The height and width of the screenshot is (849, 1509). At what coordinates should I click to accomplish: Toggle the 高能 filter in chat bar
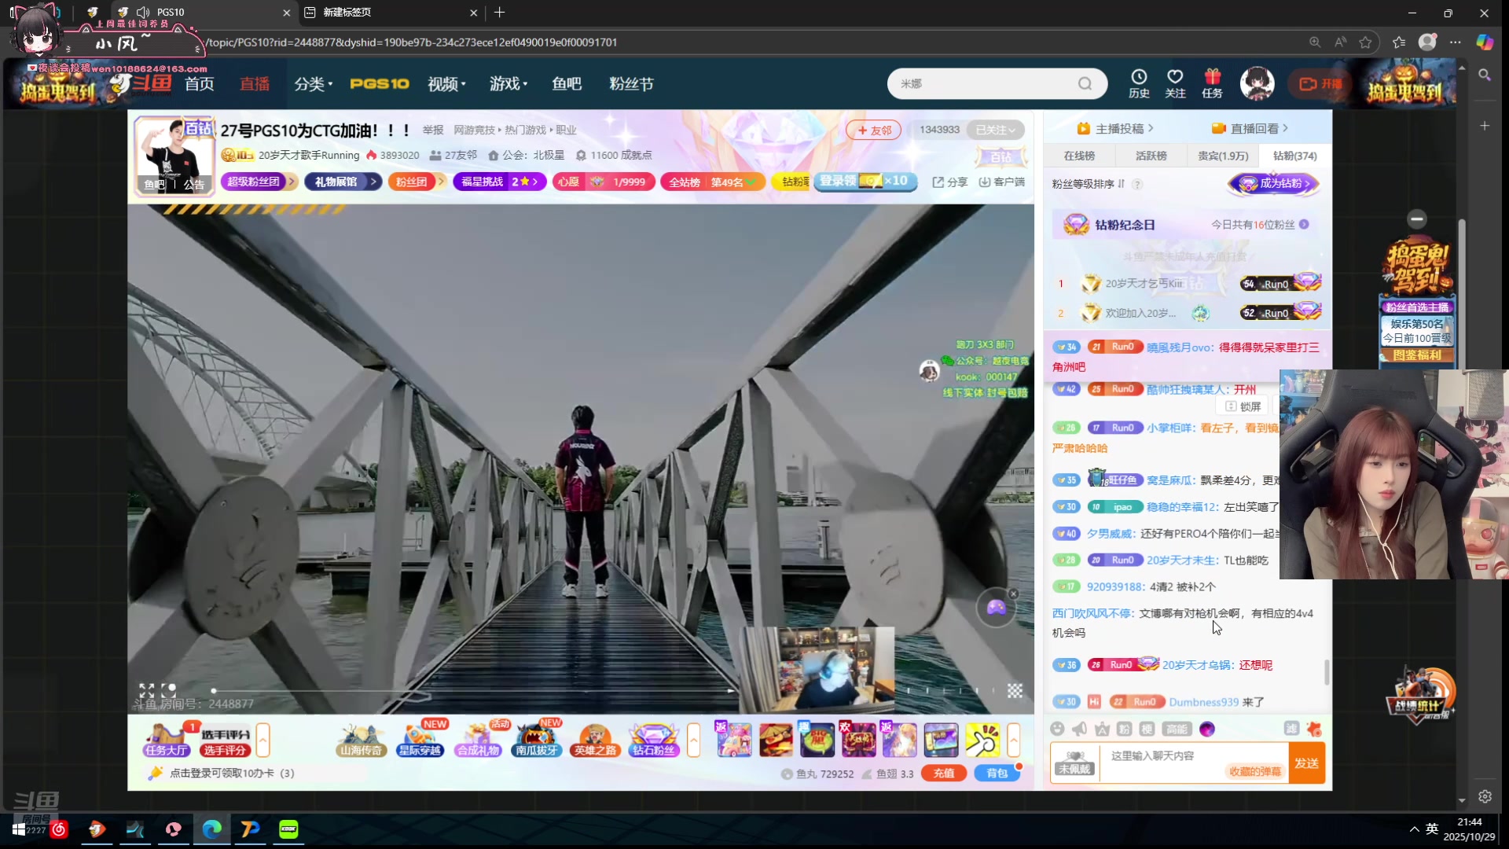1177,729
